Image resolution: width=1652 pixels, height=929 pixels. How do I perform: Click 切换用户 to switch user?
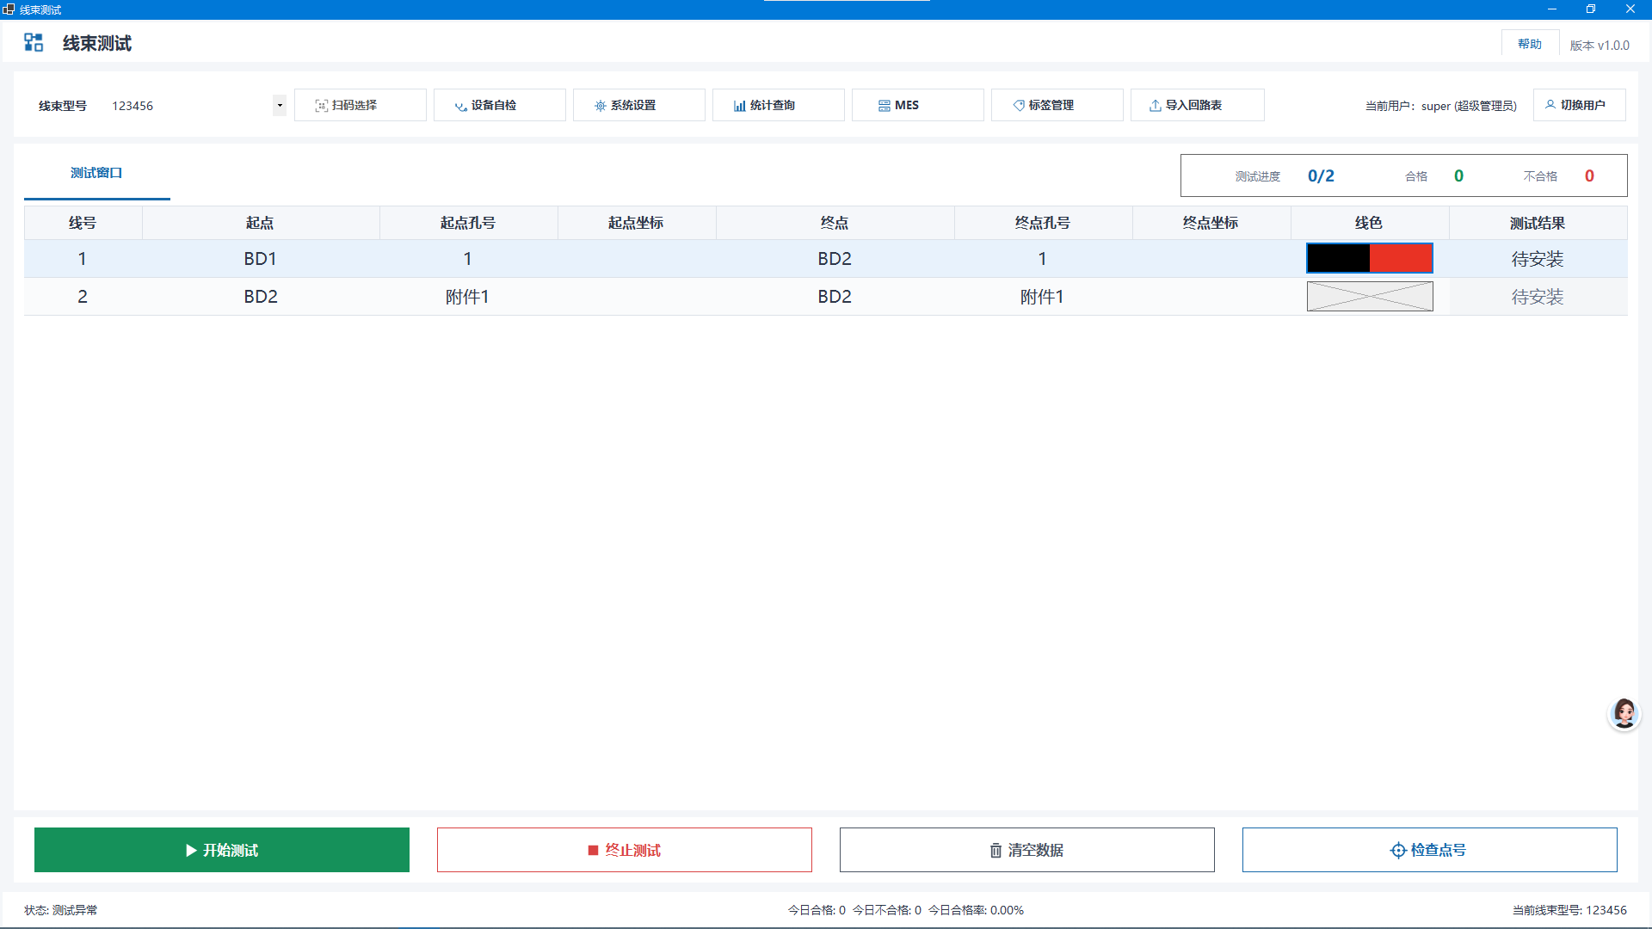1580,105
